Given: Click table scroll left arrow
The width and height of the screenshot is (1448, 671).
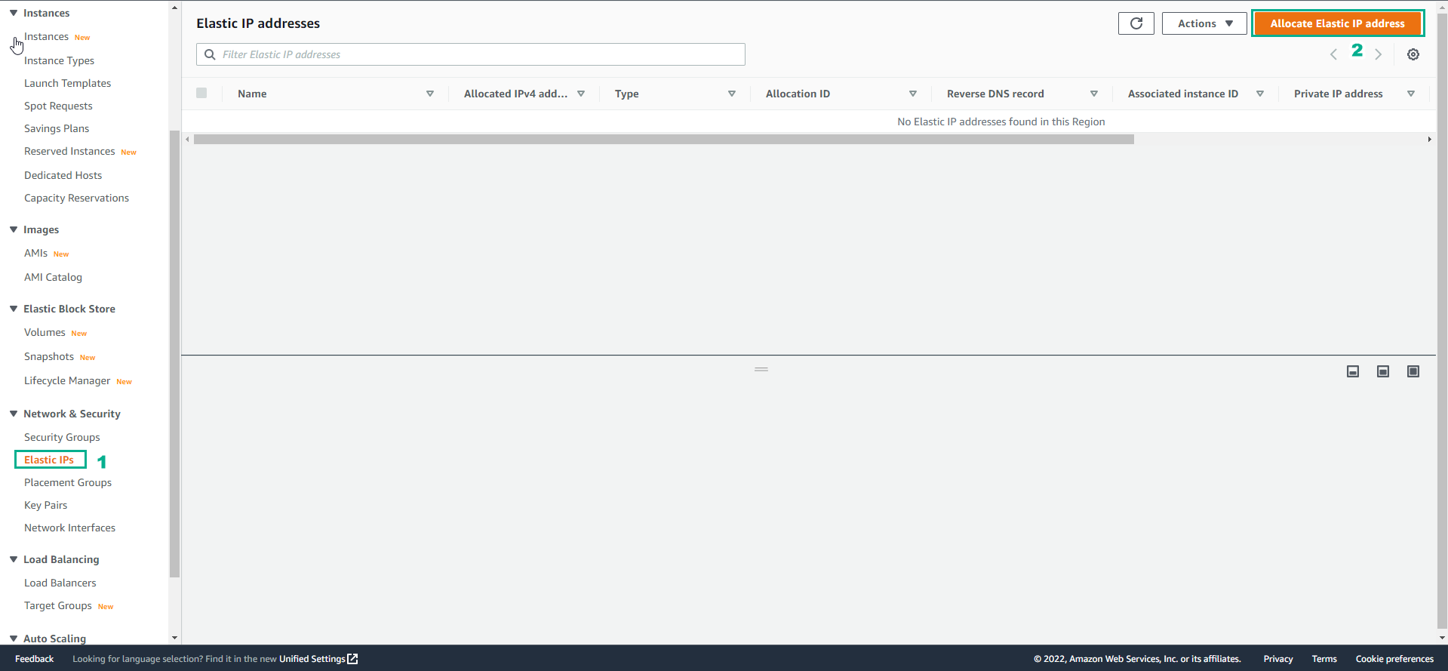Looking at the screenshot, I should pyautogui.click(x=188, y=140).
